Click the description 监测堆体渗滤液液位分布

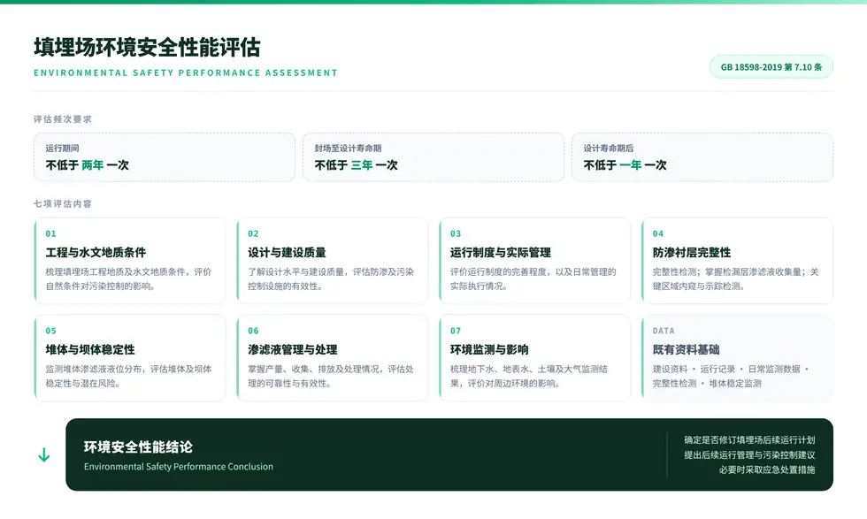tap(128, 377)
